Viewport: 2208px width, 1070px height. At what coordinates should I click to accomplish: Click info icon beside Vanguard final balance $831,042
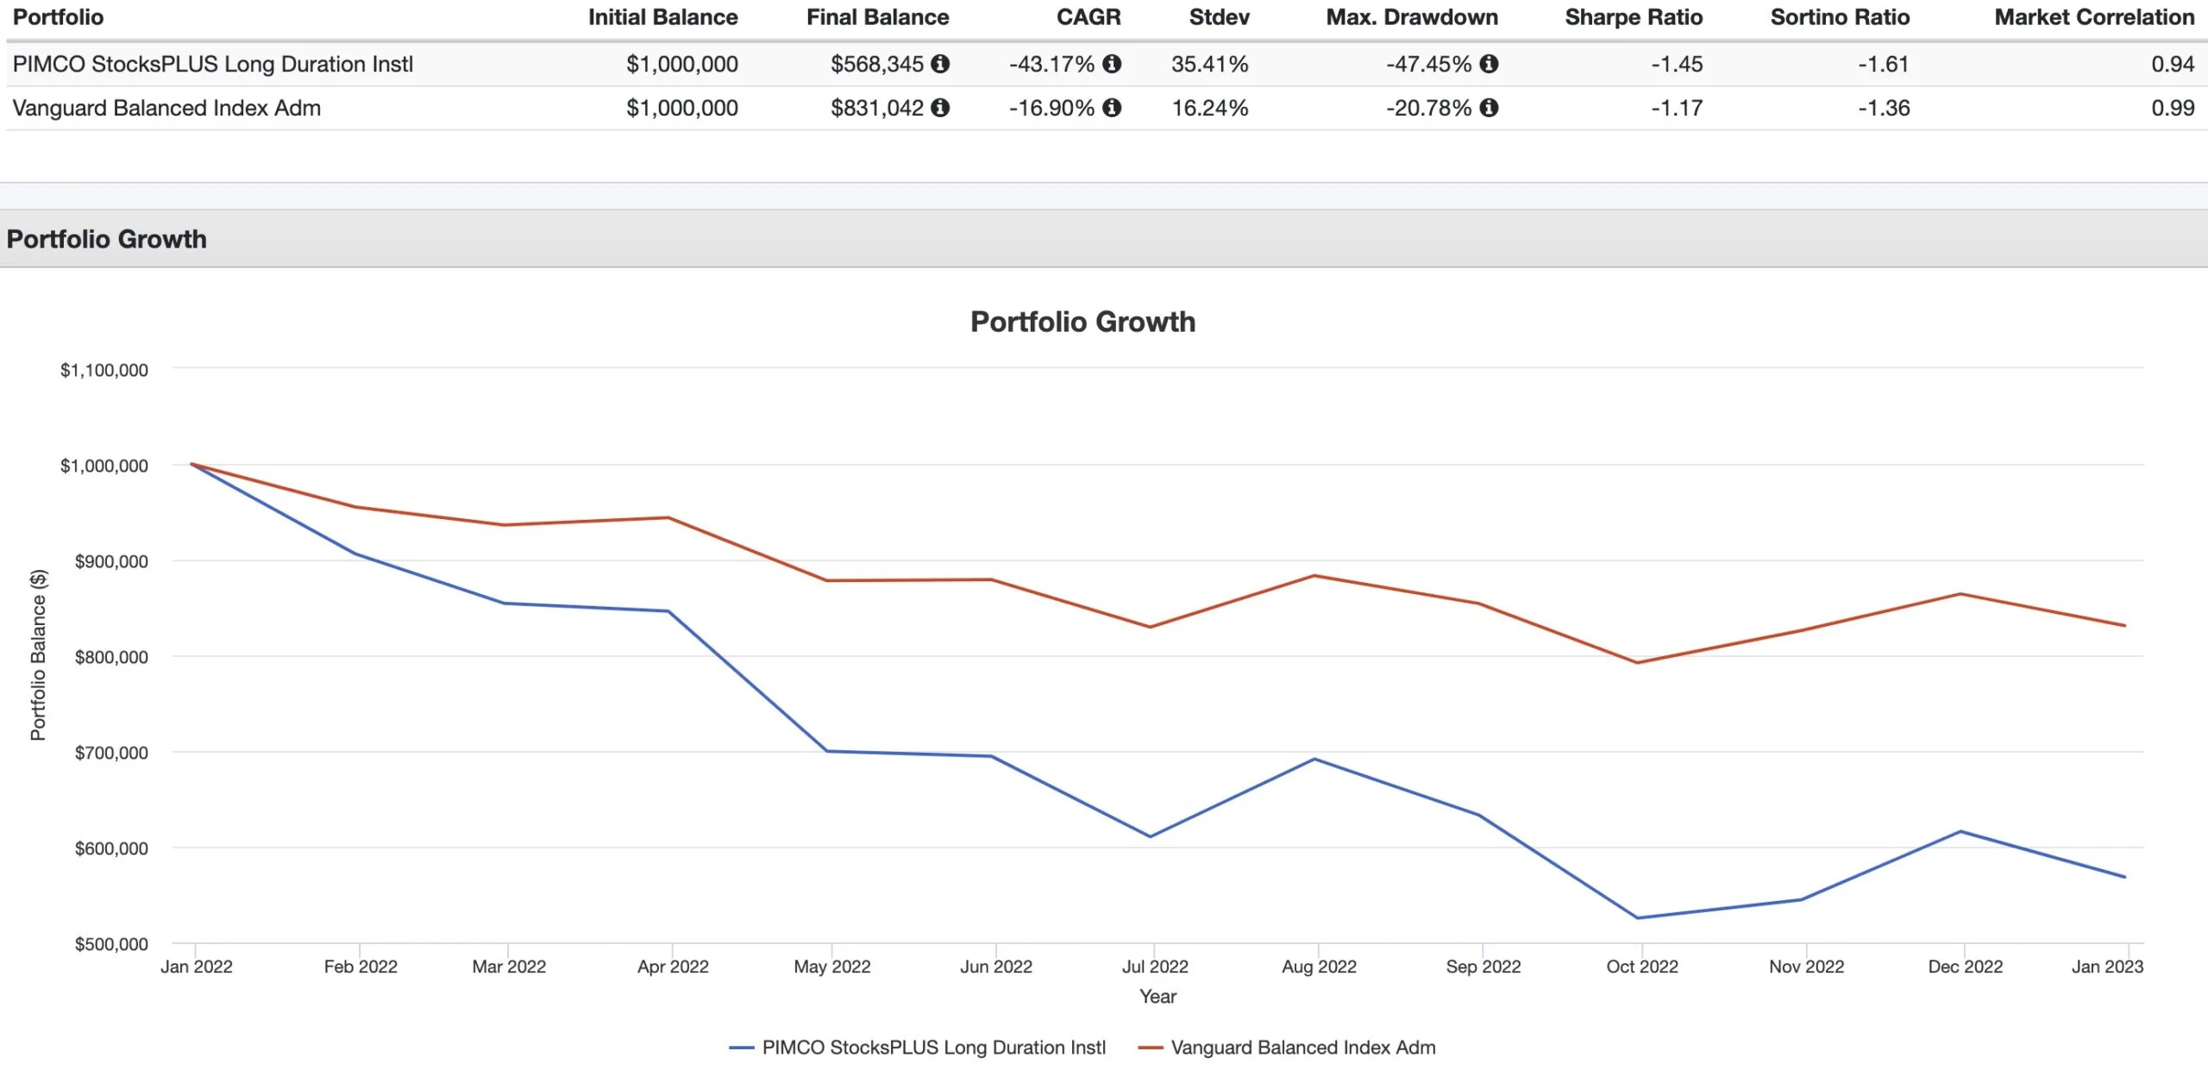click(x=940, y=108)
